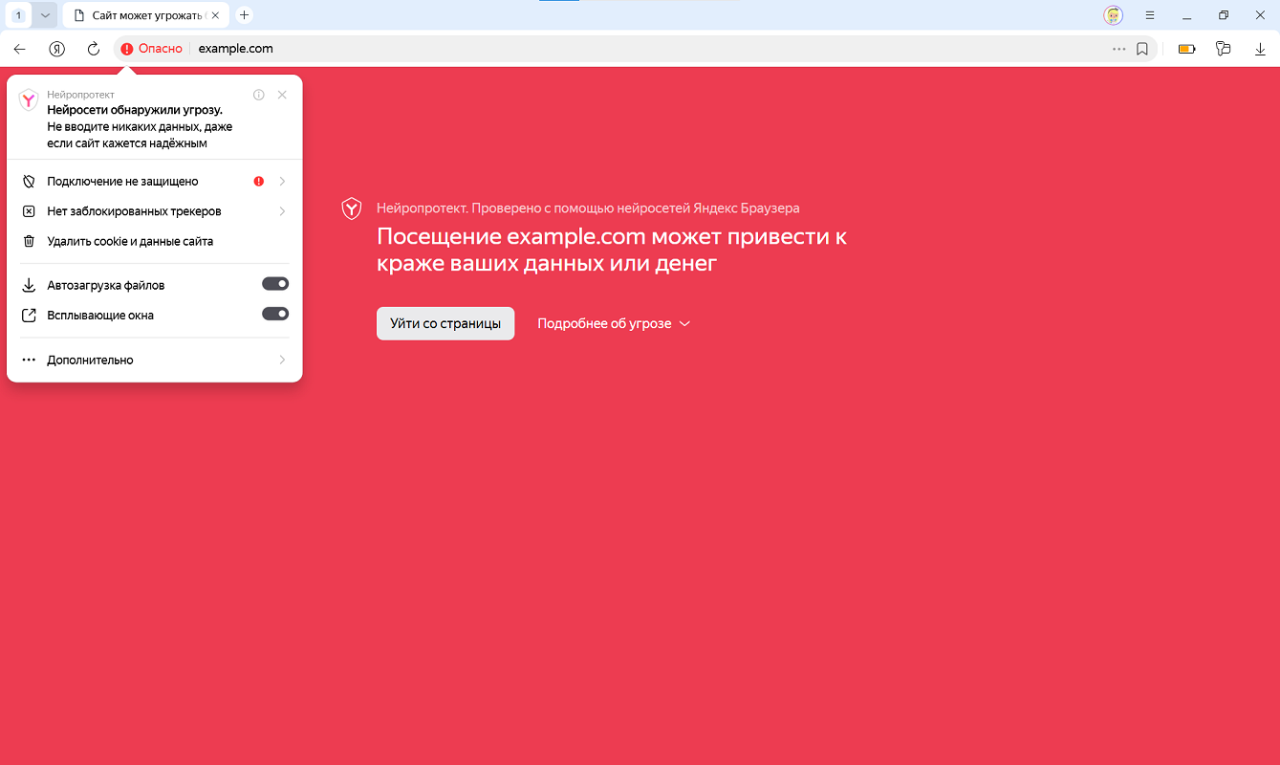Viewport: 1280px width, 765px height.
Task: Toggle Всплывающие окна switch
Action: tap(275, 314)
